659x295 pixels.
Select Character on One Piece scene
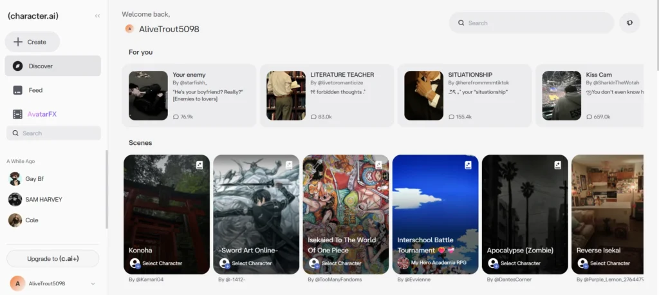coord(335,263)
